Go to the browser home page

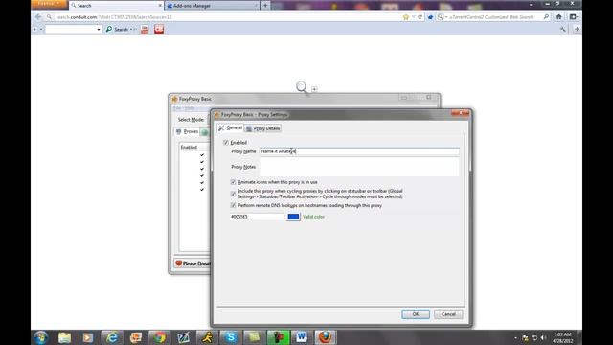[x=559, y=17]
